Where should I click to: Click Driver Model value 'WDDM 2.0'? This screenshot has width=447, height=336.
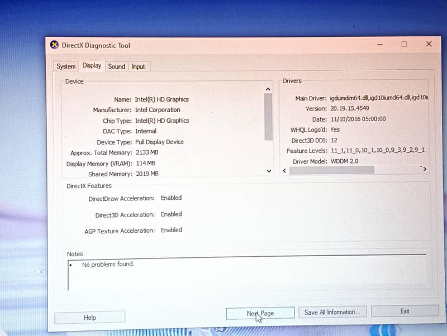click(x=344, y=161)
